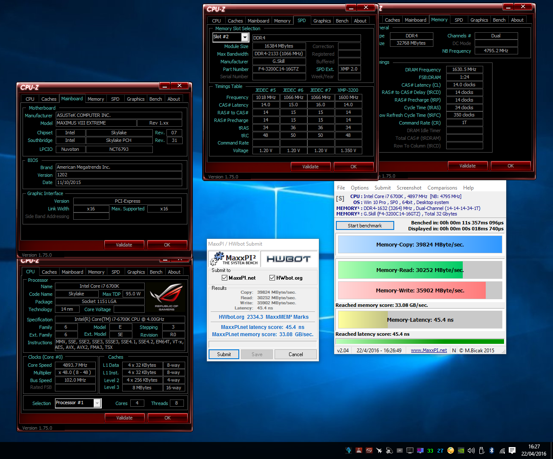Switch to Graphics tab in Mainboard window
Image resolution: width=553 pixels, height=459 pixels.
coord(135,99)
